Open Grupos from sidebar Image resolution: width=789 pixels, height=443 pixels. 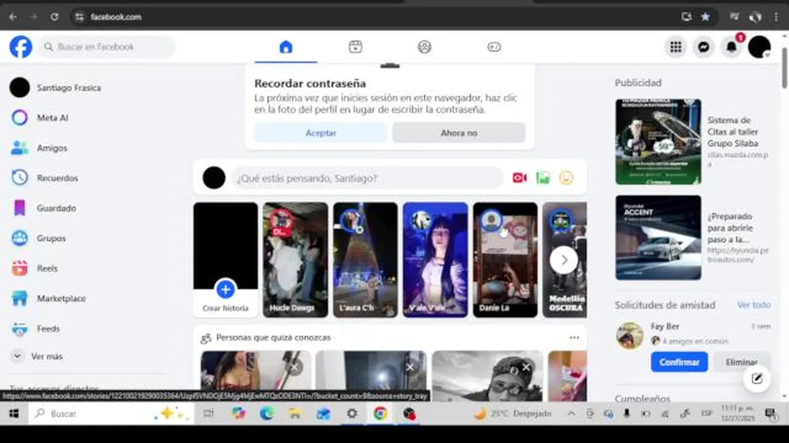(x=51, y=238)
